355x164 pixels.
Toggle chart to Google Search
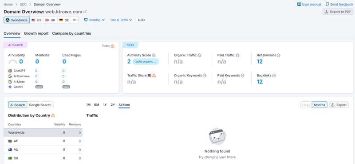click(x=40, y=105)
